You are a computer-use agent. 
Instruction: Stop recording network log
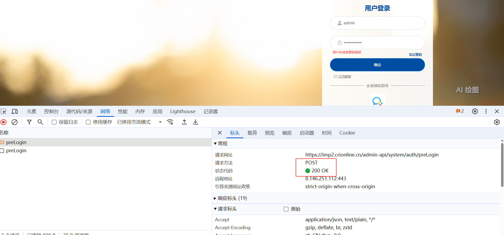[x=3, y=122]
